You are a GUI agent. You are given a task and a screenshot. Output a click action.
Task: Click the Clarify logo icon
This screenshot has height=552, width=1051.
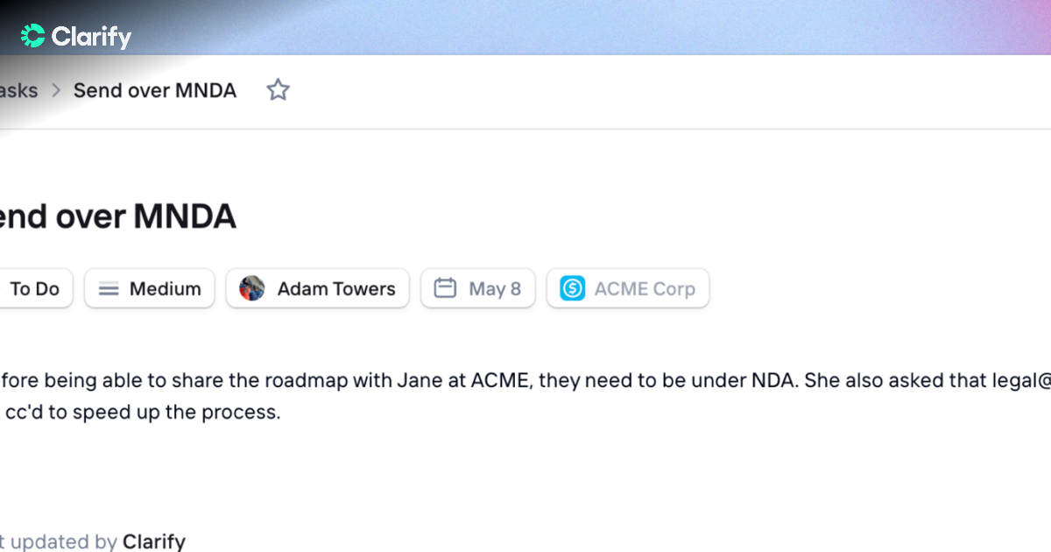(x=33, y=36)
